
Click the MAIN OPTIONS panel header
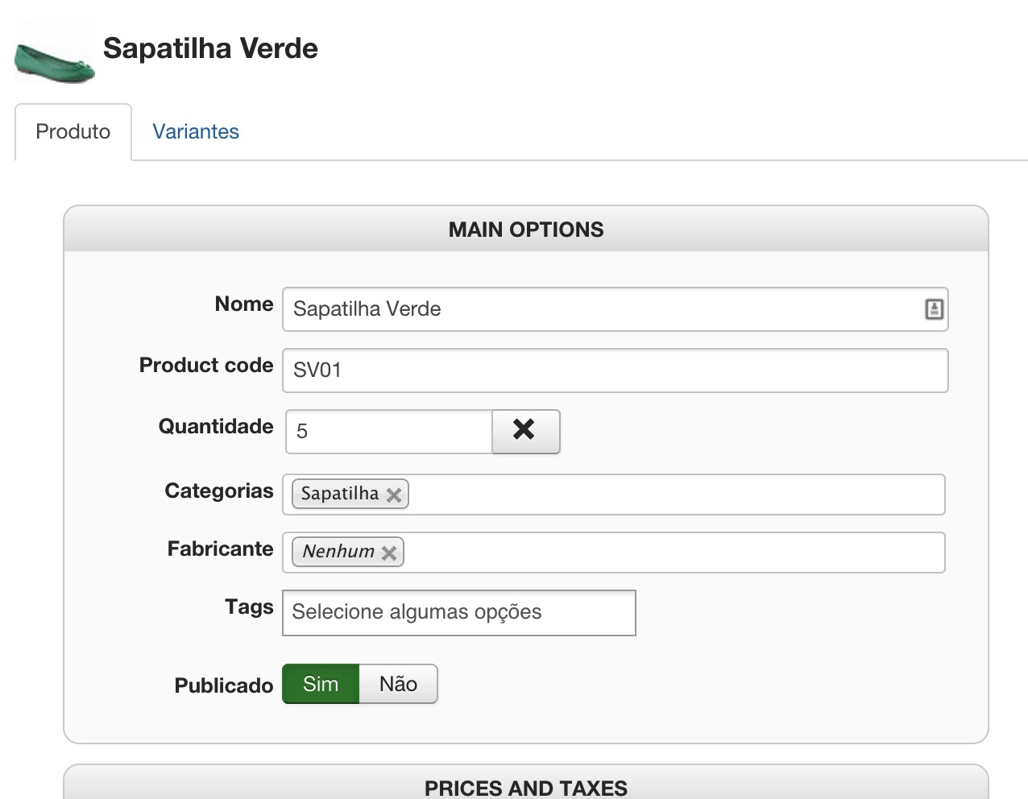525,230
